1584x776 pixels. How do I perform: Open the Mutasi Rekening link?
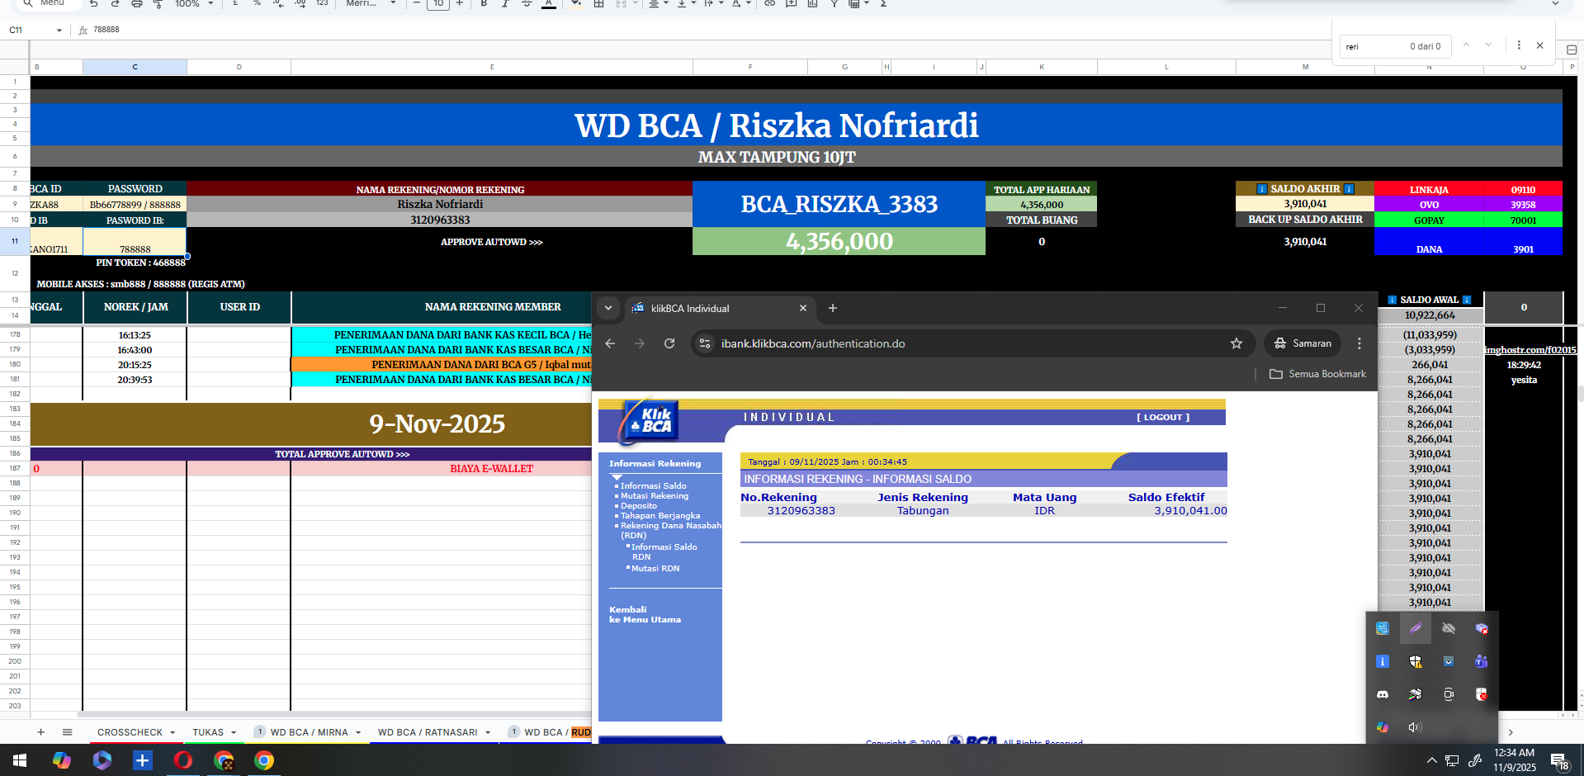[x=654, y=496]
